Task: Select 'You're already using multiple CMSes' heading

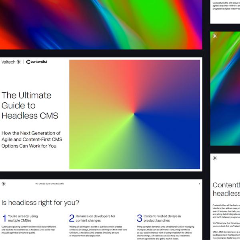Action: [x=22, y=218]
